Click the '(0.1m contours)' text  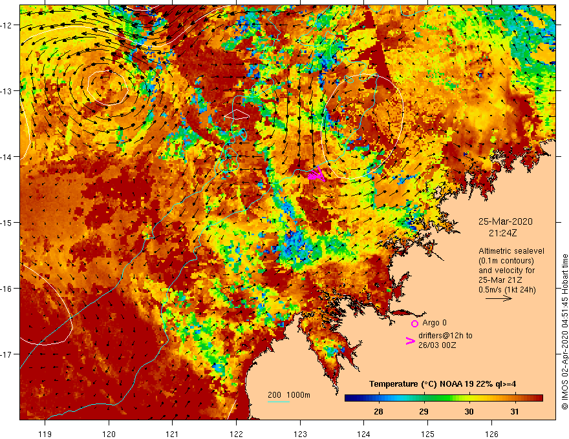pyautogui.click(x=506, y=261)
